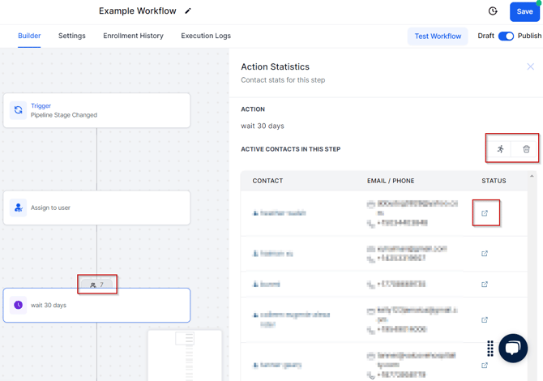Viewport: 543px width, 381px height.
Task: Toggle the Draft/Publish switch
Action: [x=506, y=36]
